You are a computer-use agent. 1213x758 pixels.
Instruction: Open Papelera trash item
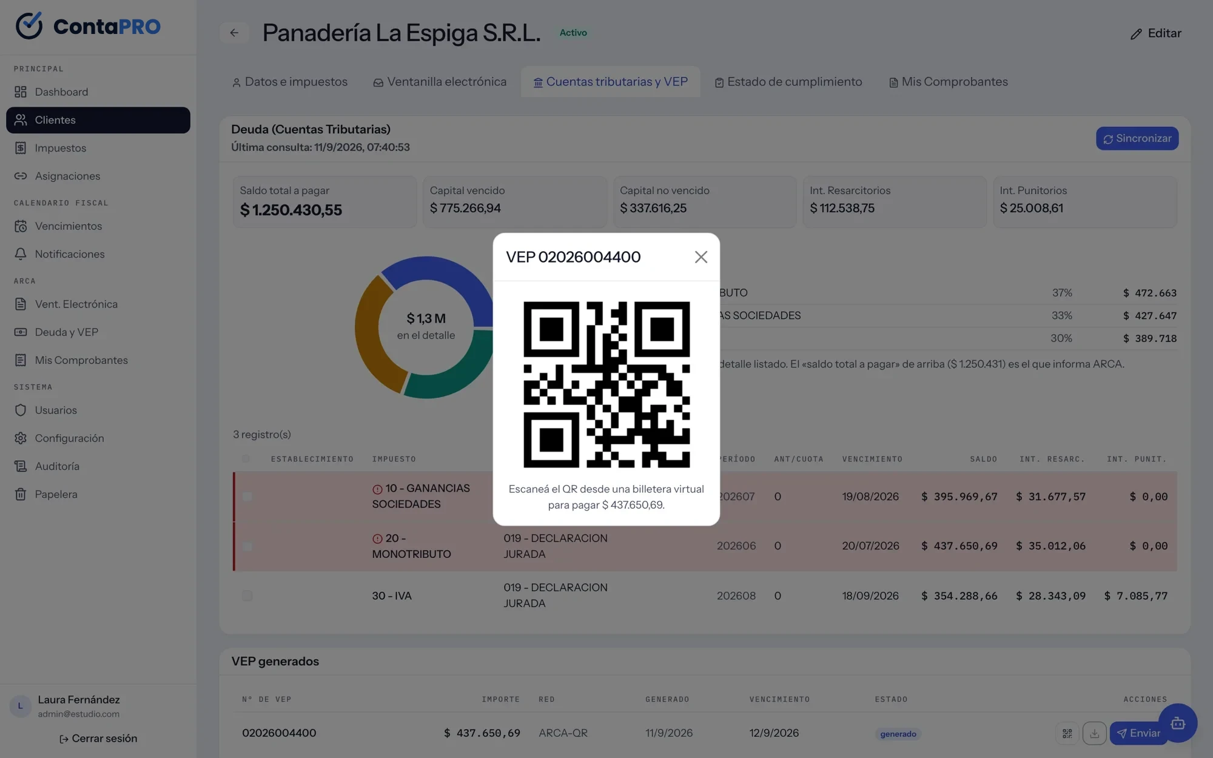(98, 494)
